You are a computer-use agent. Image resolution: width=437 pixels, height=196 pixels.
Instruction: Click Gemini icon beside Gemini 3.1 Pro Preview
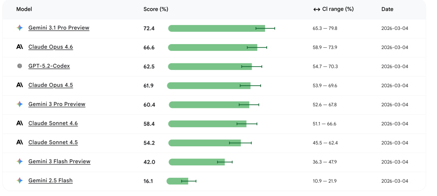(x=19, y=28)
